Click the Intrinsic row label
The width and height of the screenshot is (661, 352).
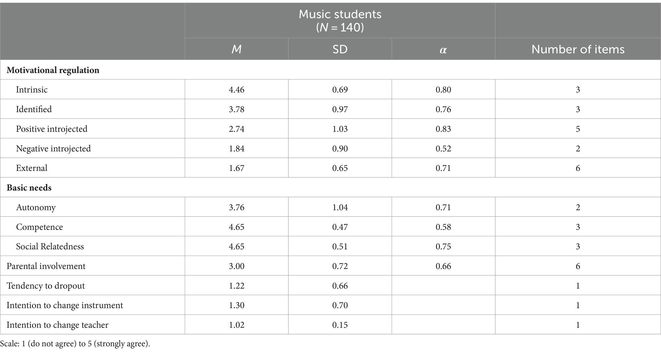point(32,89)
